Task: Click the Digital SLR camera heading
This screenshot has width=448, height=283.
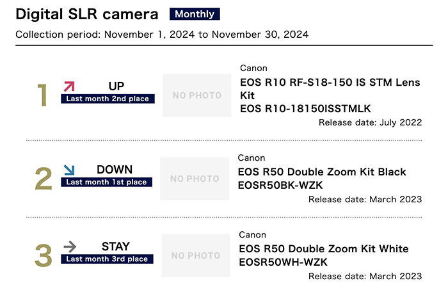Action: [x=87, y=14]
